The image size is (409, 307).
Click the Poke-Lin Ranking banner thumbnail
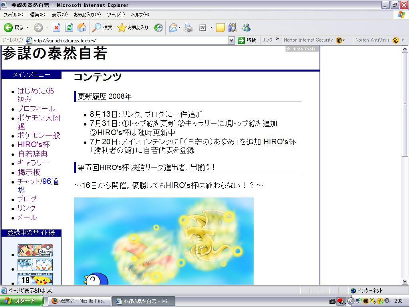click(x=35, y=279)
